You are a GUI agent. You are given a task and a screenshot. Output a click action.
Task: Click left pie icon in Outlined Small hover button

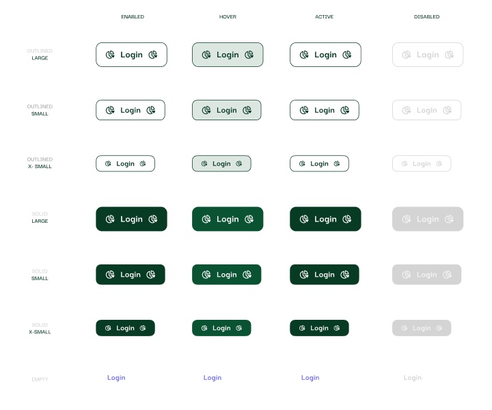point(206,110)
